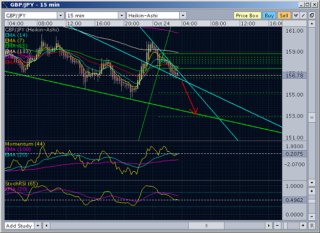Click the vertical scrollbar up arrow

(x=312, y=24)
